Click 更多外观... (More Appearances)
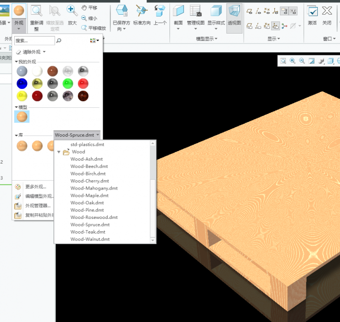Viewport: 340px width, 322px height. pyautogui.click(x=35, y=187)
